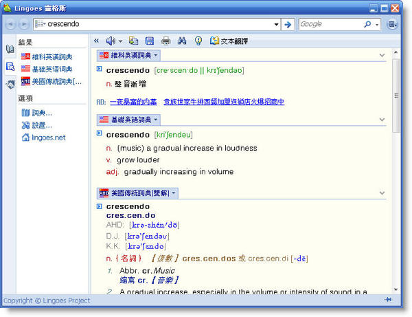This screenshot has width=412, height=317.
Task: Collapse the 美國傳統詞典 section chevron
Action: point(382,193)
